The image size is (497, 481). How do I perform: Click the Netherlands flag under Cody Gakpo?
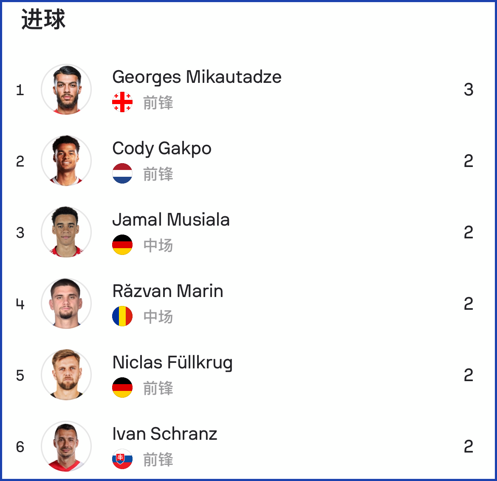tap(122, 173)
